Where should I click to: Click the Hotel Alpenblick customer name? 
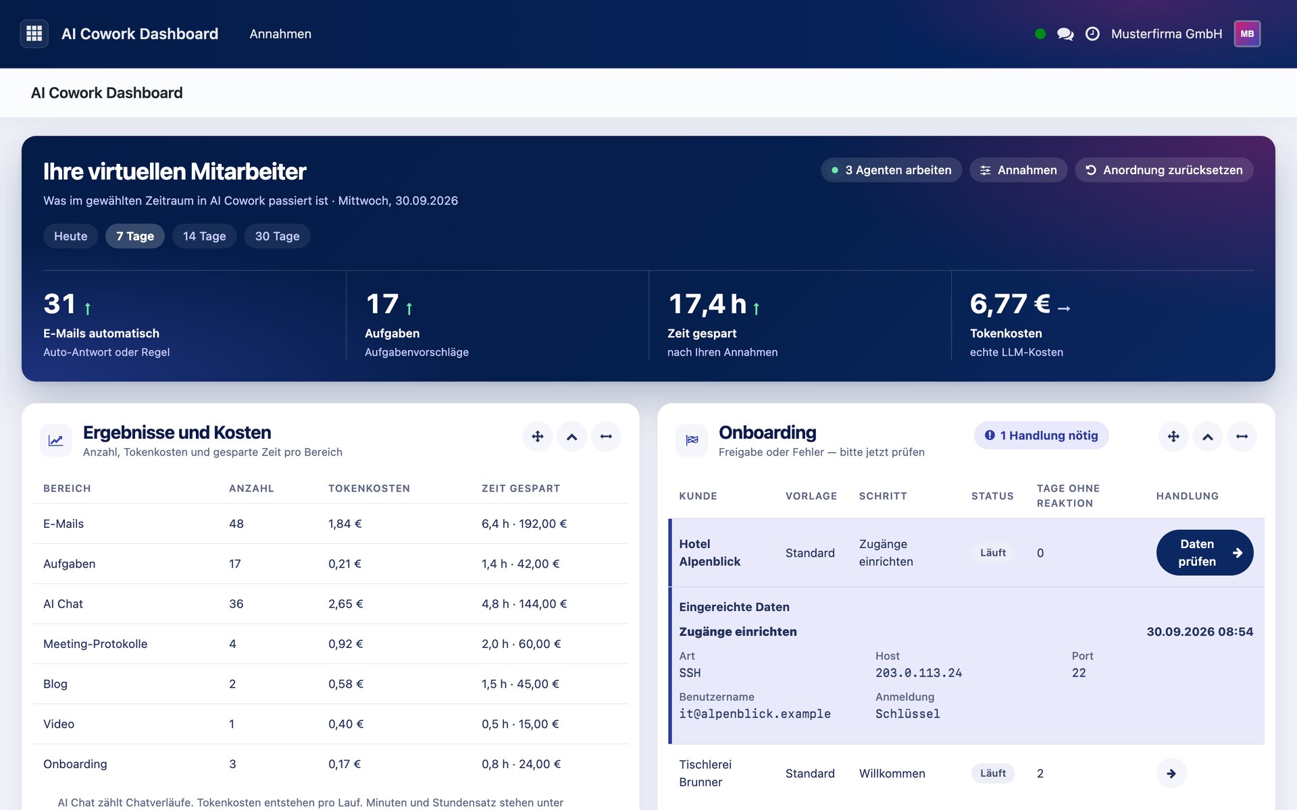(709, 553)
